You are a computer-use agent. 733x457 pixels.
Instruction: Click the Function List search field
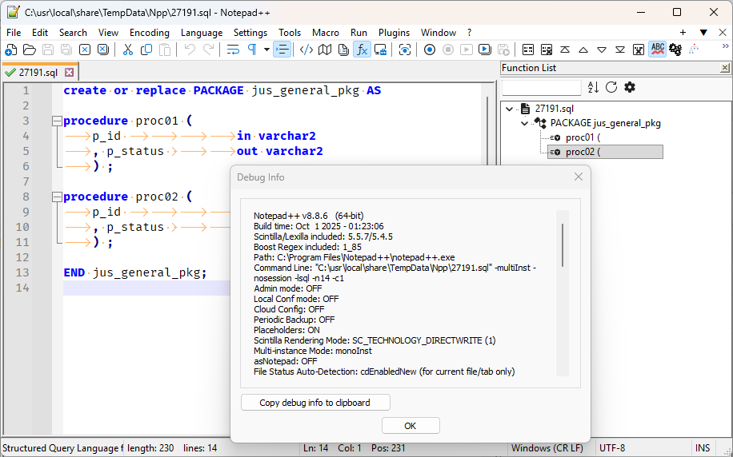tap(542, 87)
